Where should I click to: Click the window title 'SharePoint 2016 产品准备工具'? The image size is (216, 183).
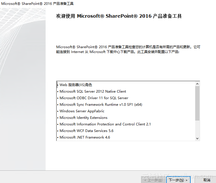pos(37,3)
